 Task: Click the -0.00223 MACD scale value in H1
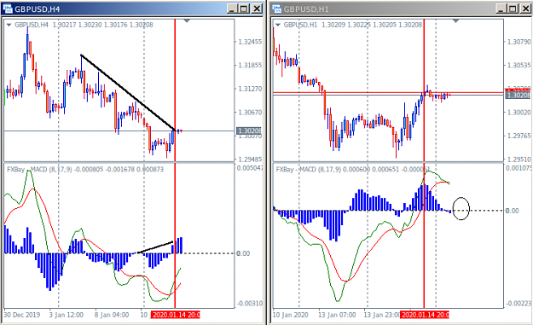point(519,303)
